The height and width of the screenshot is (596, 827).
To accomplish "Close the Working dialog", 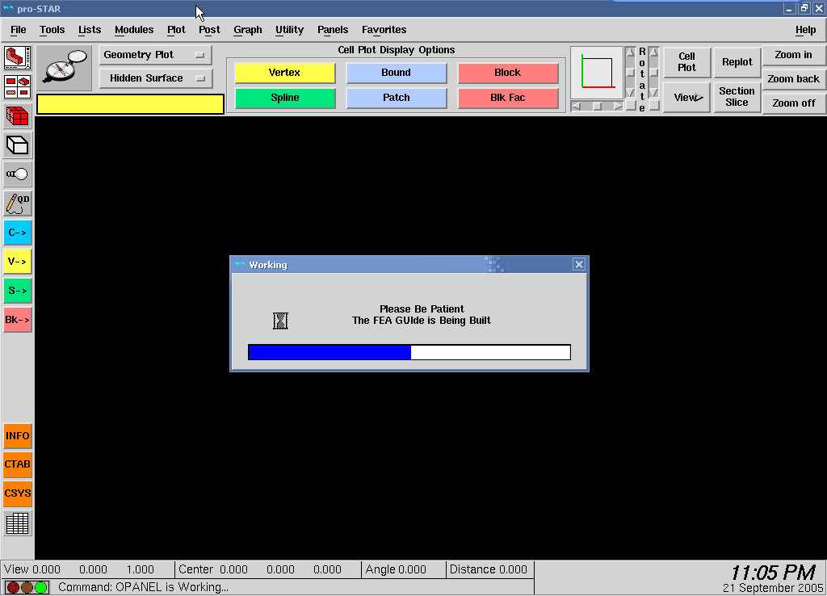I will click(x=578, y=265).
